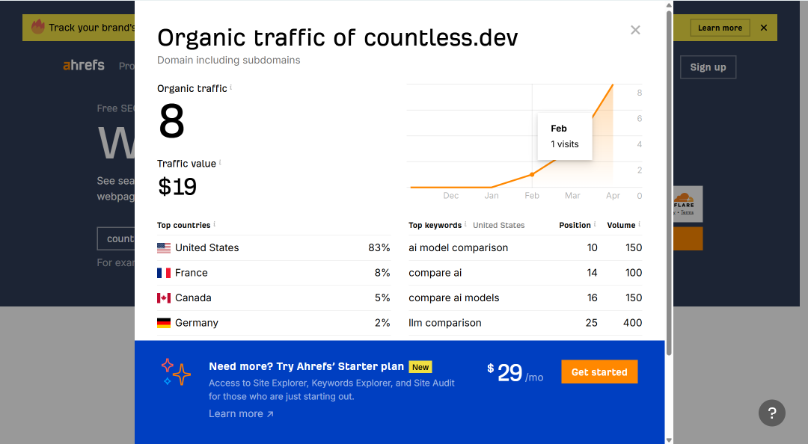The height and width of the screenshot is (444, 808).
Task: Click the Canada country name
Action: click(193, 297)
